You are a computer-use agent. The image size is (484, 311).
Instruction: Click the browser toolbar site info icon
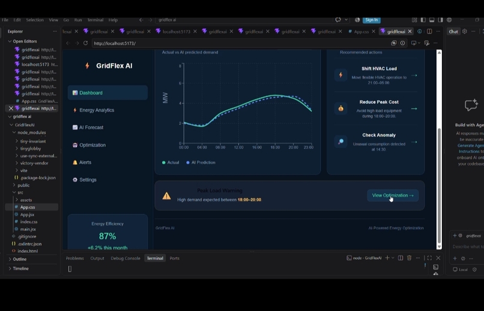402,43
